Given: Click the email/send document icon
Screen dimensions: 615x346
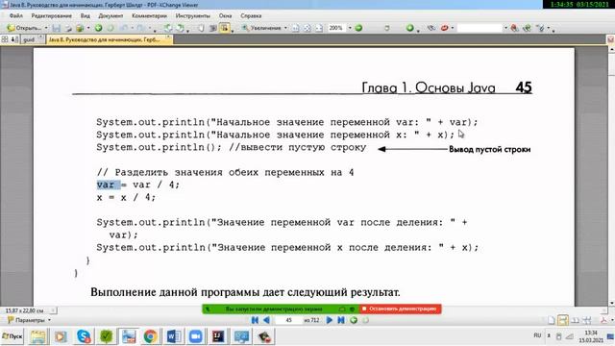Looking at the screenshot, I should (80, 28).
